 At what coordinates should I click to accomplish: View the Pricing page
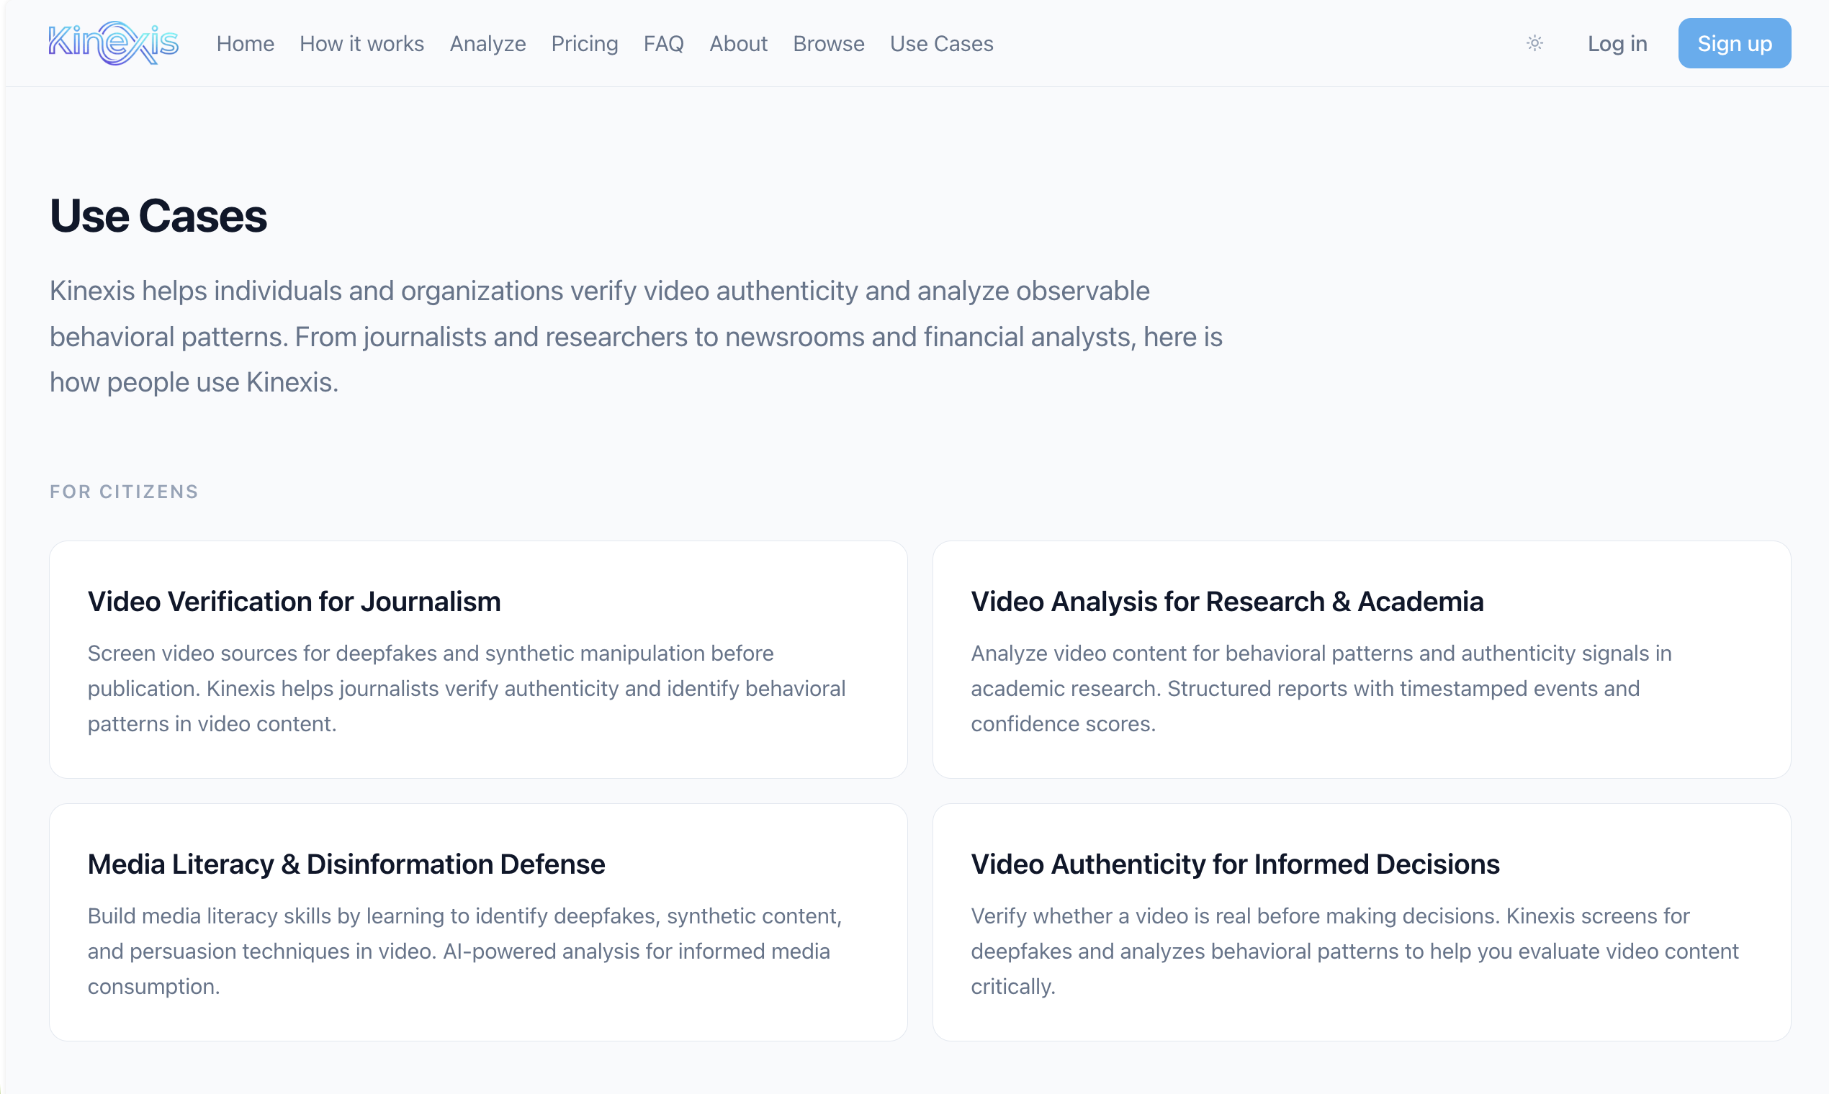click(x=584, y=44)
